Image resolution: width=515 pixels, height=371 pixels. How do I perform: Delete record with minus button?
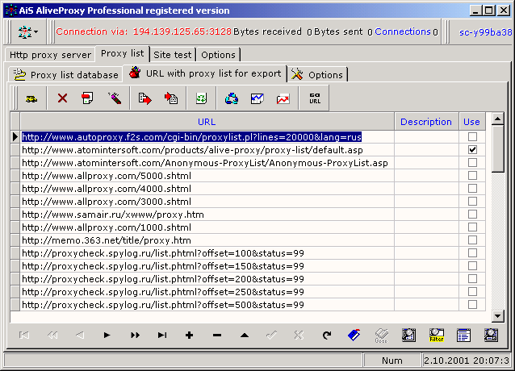click(x=217, y=335)
